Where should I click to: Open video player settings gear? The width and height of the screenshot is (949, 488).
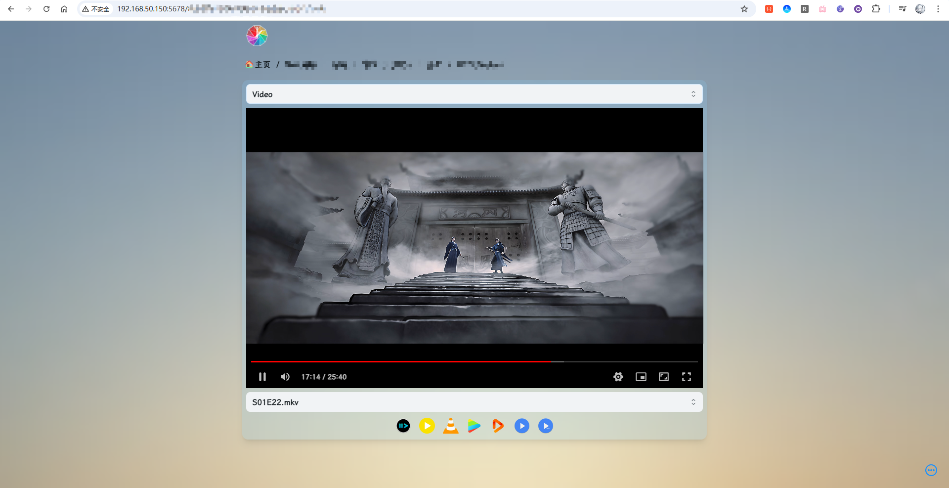[x=618, y=377]
